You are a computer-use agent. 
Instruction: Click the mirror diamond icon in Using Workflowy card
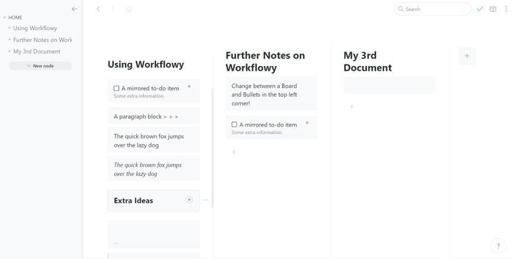[x=189, y=87]
